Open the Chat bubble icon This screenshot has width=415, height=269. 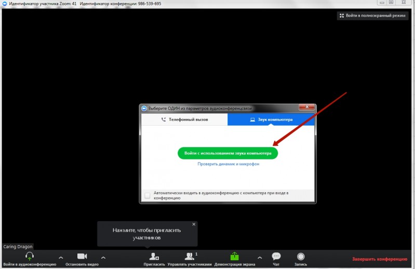click(x=276, y=256)
